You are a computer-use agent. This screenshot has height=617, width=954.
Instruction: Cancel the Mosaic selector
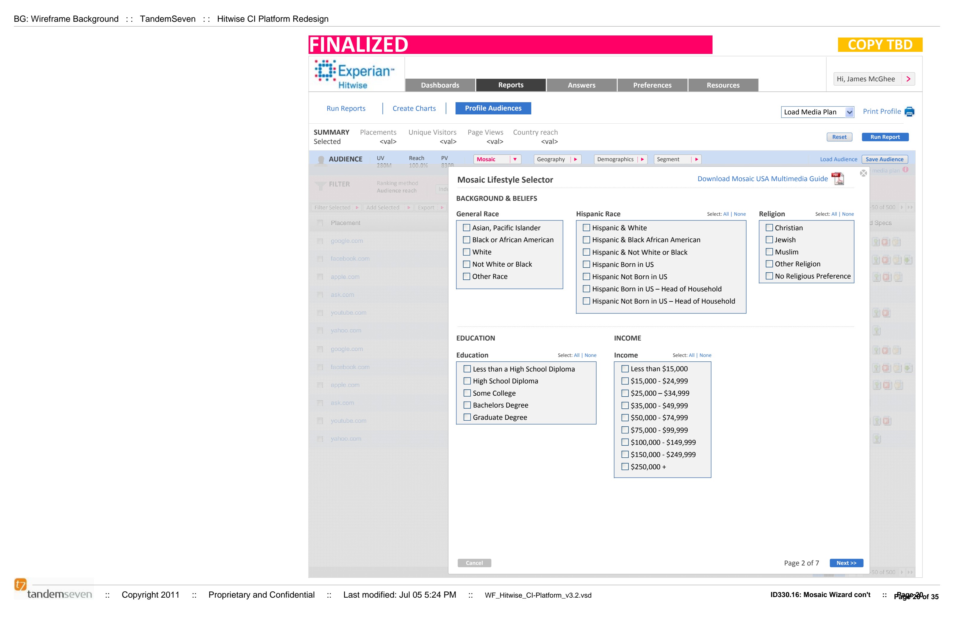tap(475, 563)
